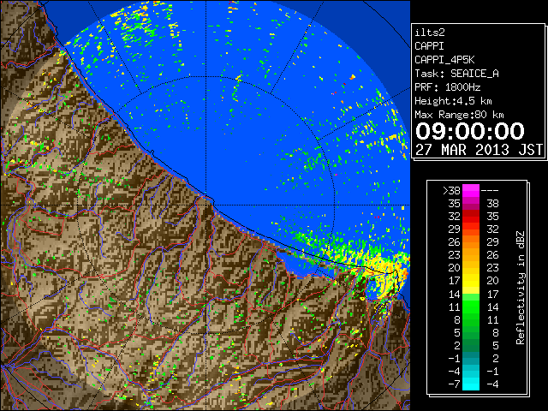Click the 'CAPPI' line under ilts2
Image resolution: width=548 pixels, height=411 pixels.
(430, 46)
